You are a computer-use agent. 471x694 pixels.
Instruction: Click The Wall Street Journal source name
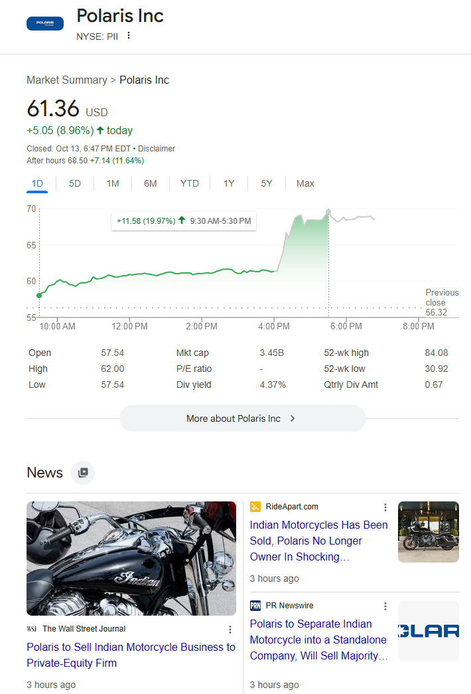tap(84, 629)
